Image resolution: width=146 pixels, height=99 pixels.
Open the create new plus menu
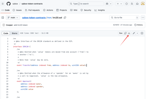point(119,4)
